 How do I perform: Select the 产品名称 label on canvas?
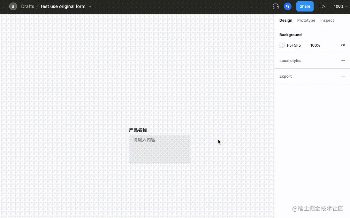[138, 130]
